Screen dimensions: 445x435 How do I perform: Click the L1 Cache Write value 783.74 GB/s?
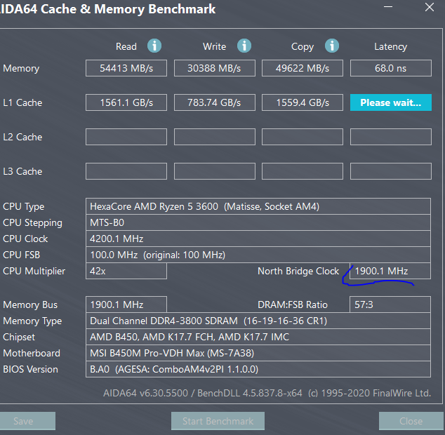[x=215, y=102]
